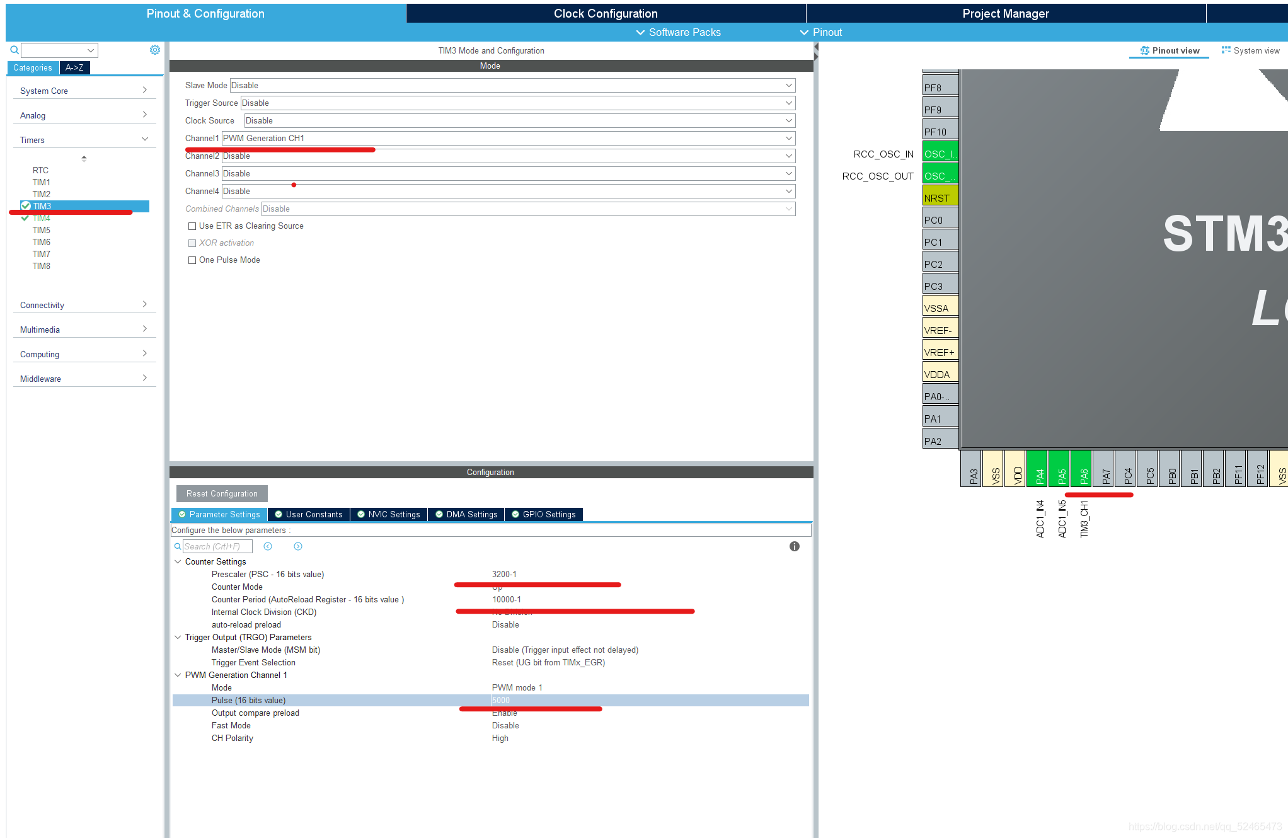The height and width of the screenshot is (838, 1288).
Task: Select the PA5 pin on chip
Action: (1059, 468)
